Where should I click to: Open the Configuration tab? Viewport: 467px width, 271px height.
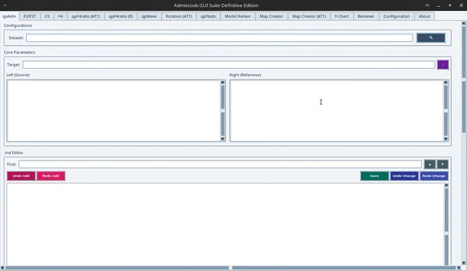tap(396, 16)
